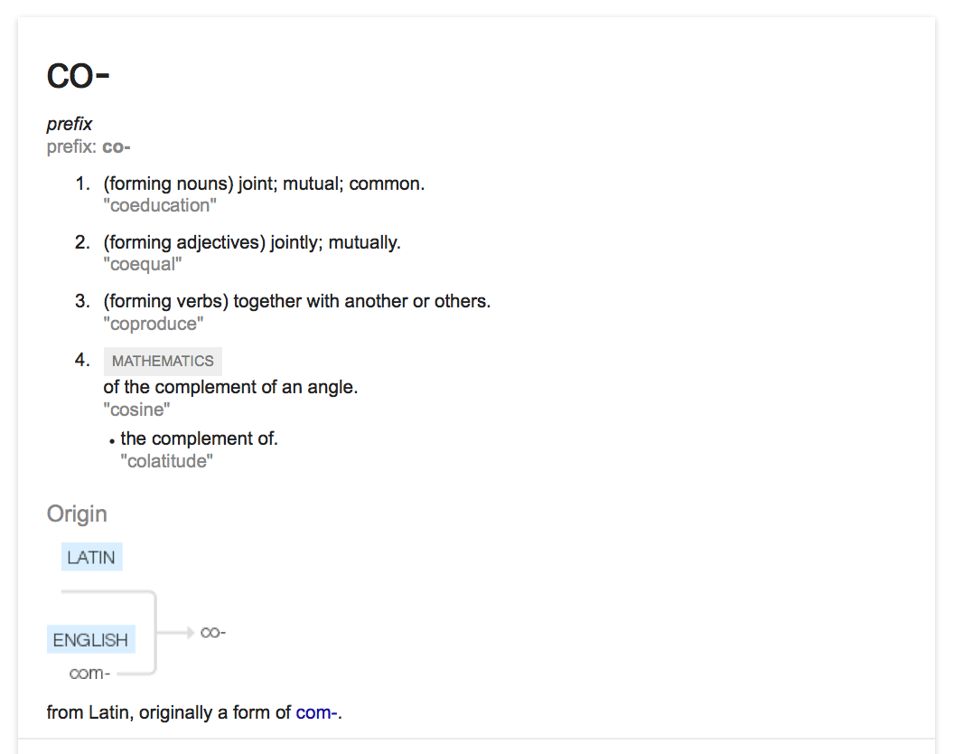The width and height of the screenshot is (954, 754).
Task: Click the "coeducation" example word
Action: (x=160, y=205)
